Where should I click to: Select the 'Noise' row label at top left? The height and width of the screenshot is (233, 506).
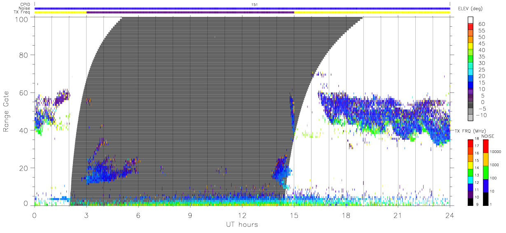click(25, 8)
